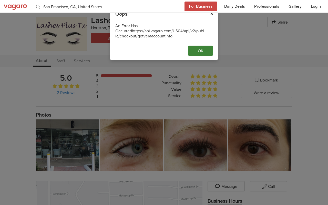Open the dark eyebrow eye photo

coord(259,145)
